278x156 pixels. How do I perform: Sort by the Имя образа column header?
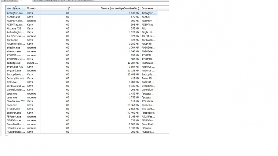pos(16,8)
